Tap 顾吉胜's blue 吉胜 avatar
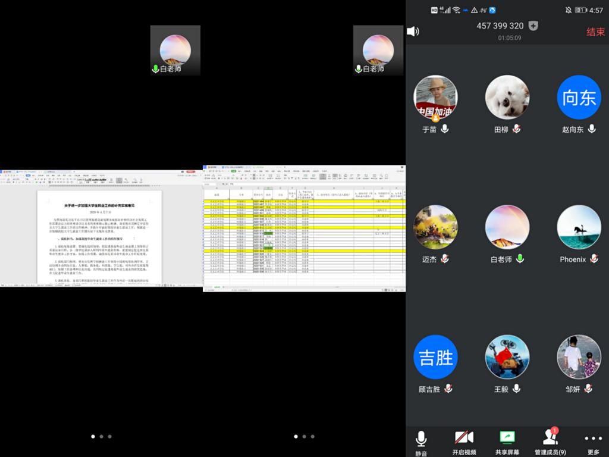This screenshot has width=609, height=457. 435,357
